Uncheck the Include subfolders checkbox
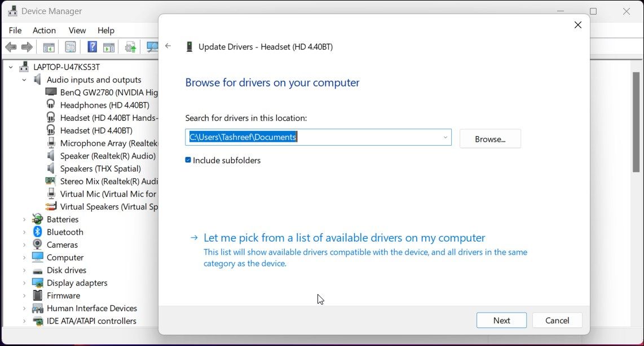The width and height of the screenshot is (644, 346). [188, 160]
